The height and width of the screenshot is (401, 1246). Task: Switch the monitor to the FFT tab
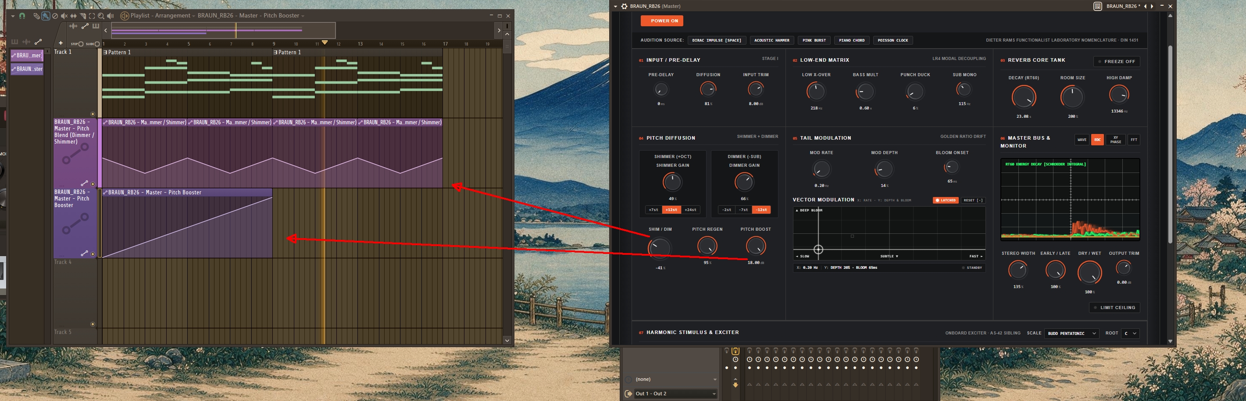pyautogui.click(x=1134, y=140)
